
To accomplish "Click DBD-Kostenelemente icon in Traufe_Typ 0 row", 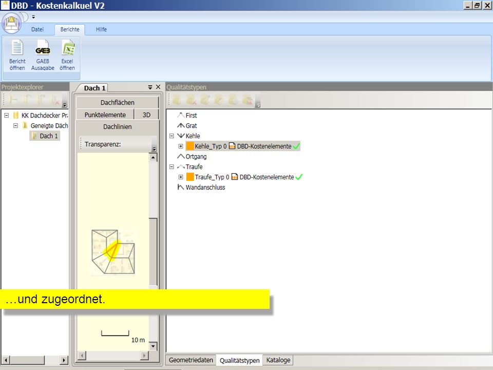I will coord(235,177).
